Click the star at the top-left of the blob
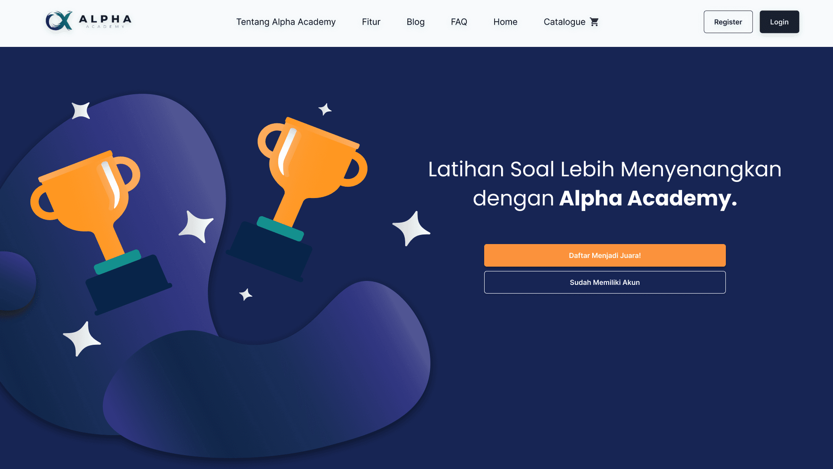Viewport: 833px width, 469px height. tap(81, 110)
